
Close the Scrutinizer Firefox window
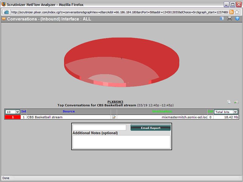pos(239,4)
